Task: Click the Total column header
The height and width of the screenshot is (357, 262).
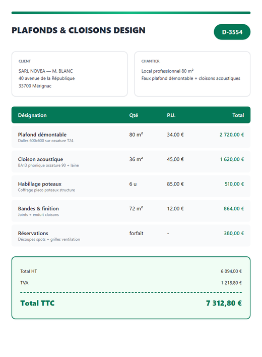Action: [x=238, y=115]
